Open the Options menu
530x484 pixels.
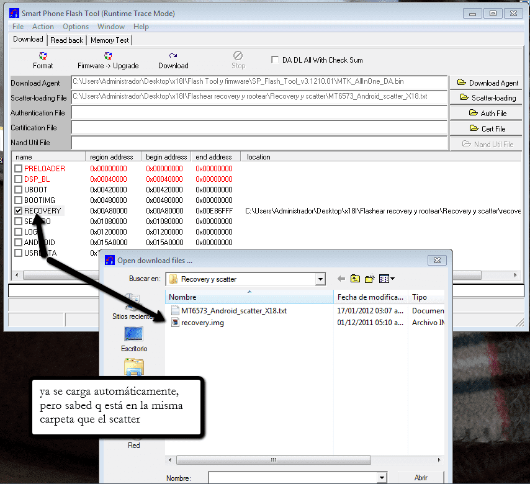click(75, 27)
